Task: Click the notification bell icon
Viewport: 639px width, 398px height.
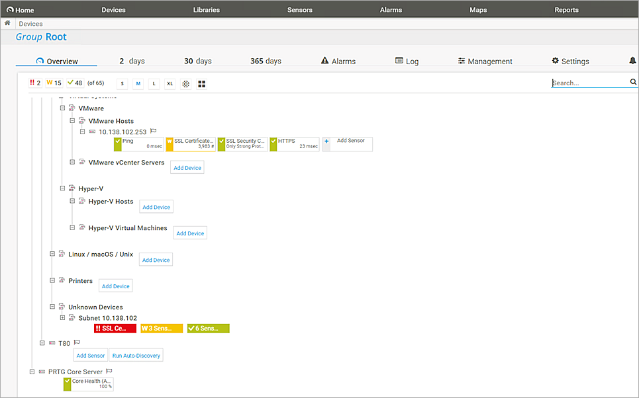Action: (632, 61)
